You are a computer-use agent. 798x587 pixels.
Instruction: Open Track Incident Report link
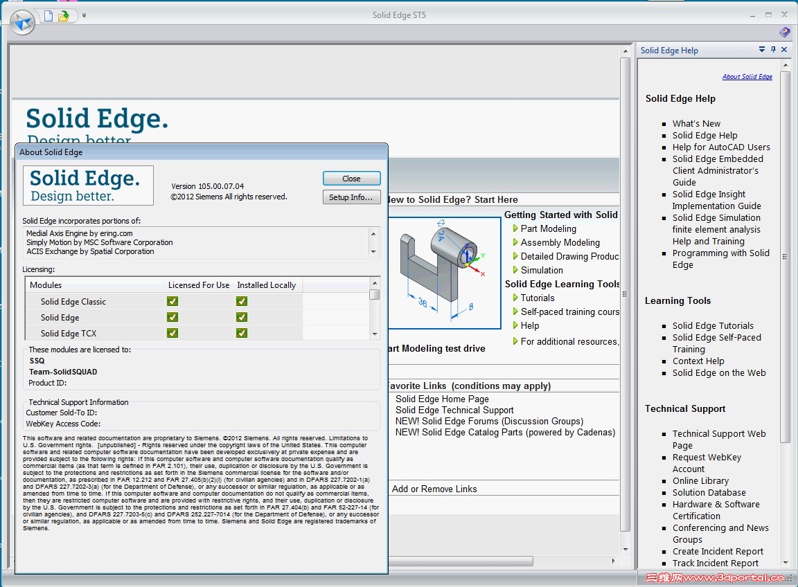pyautogui.click(x=715, y=563)
